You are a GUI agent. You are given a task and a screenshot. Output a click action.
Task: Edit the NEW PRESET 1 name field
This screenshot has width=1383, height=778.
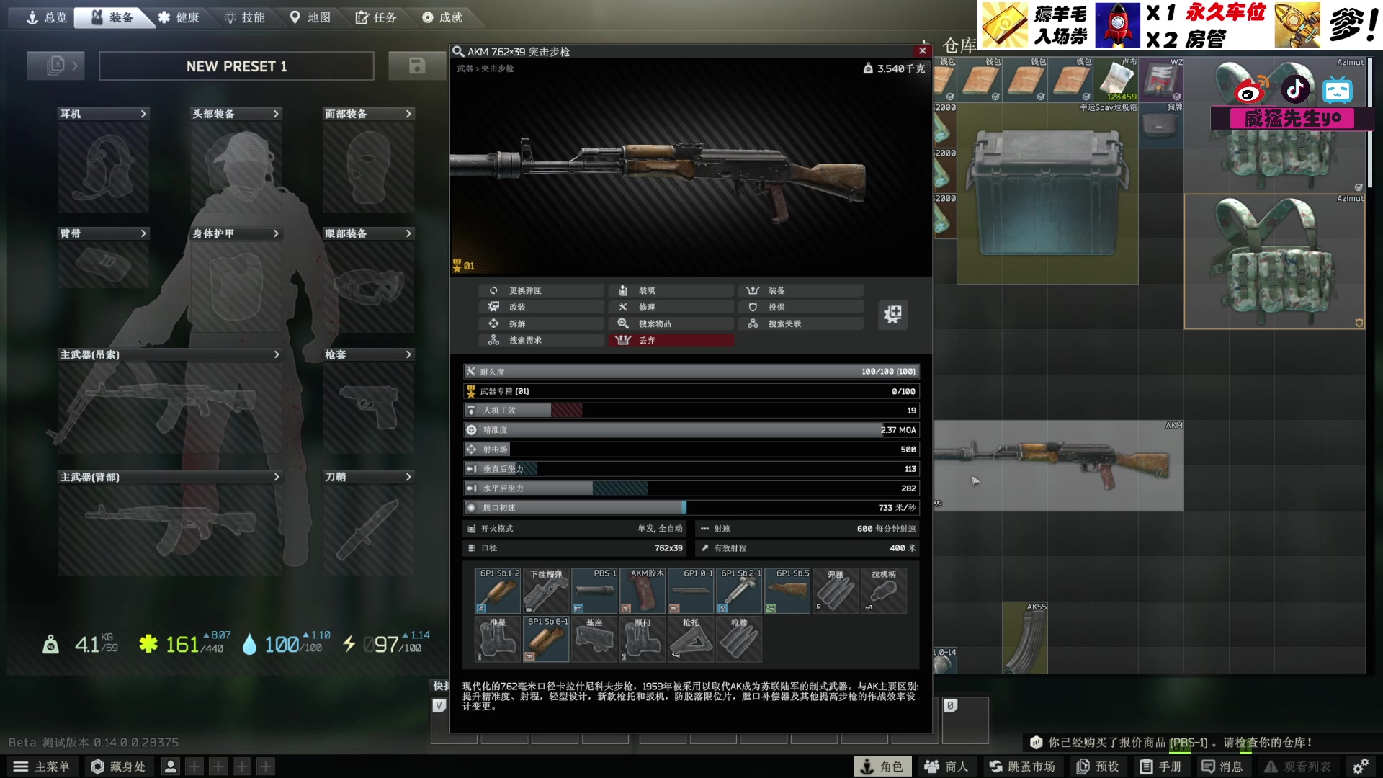(x=236, y=66)
